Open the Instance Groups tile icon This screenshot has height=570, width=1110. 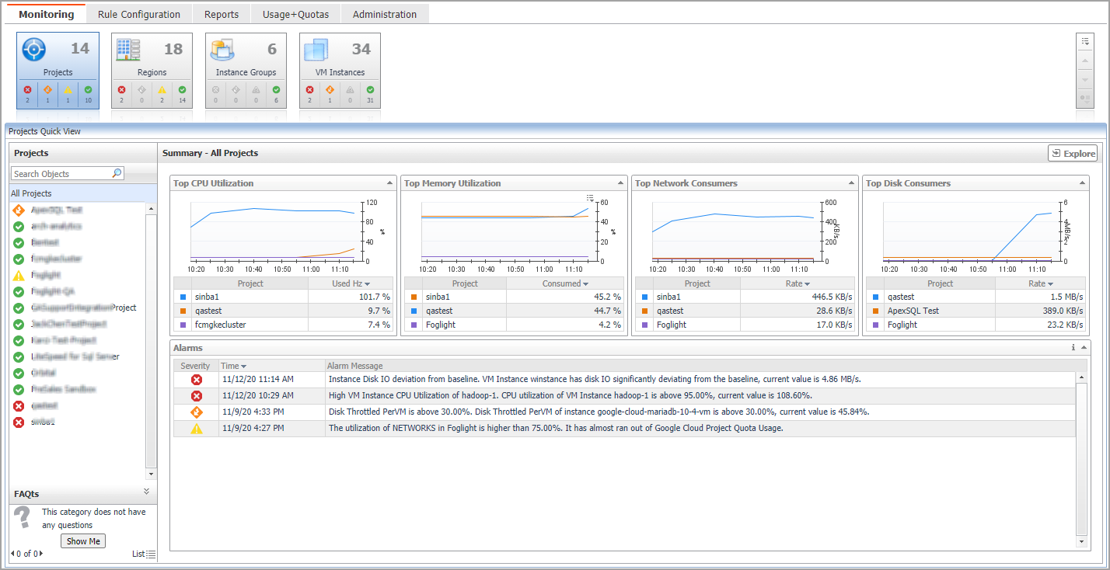(222, 50)
